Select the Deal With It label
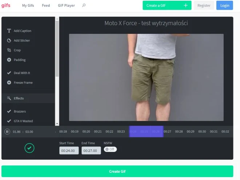The image size is (240, 180). pyautogui.click(x=22, y=73)
